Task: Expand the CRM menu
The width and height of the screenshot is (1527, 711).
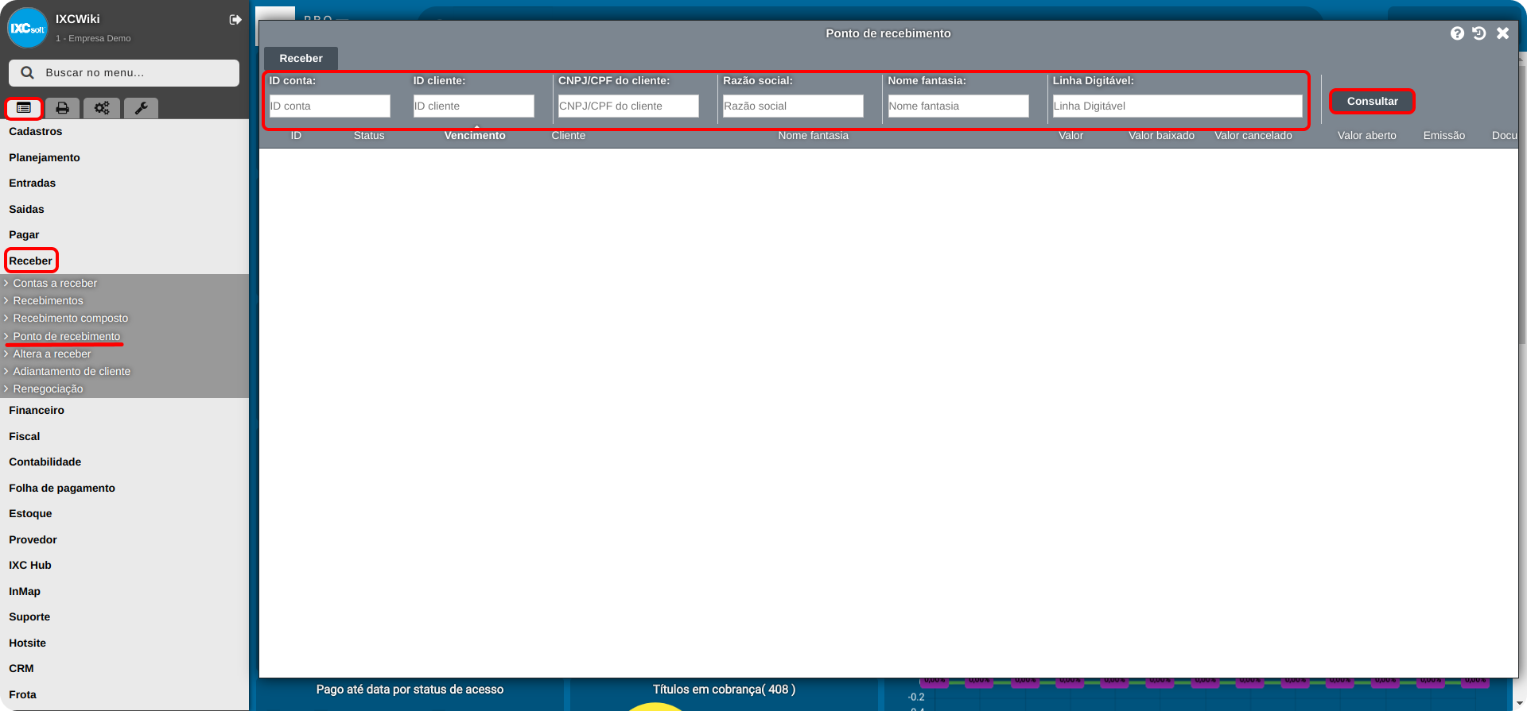Action: click(x=21, y=669)
